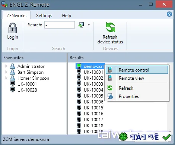Click inside the Search input field
The image size is (175, 145).
(60, 25)
